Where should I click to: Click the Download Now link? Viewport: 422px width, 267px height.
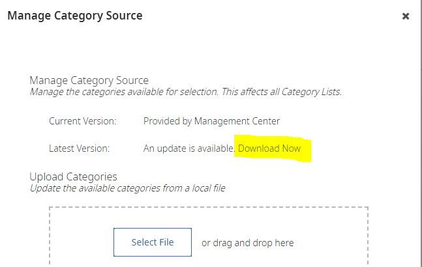(x=269, y=148)
